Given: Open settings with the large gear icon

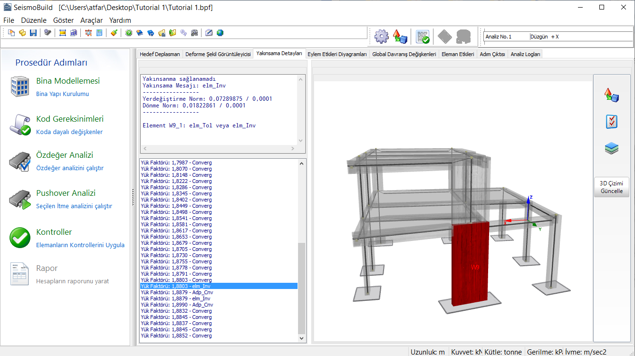Looking at the screenshot, I should coord(381,36).
